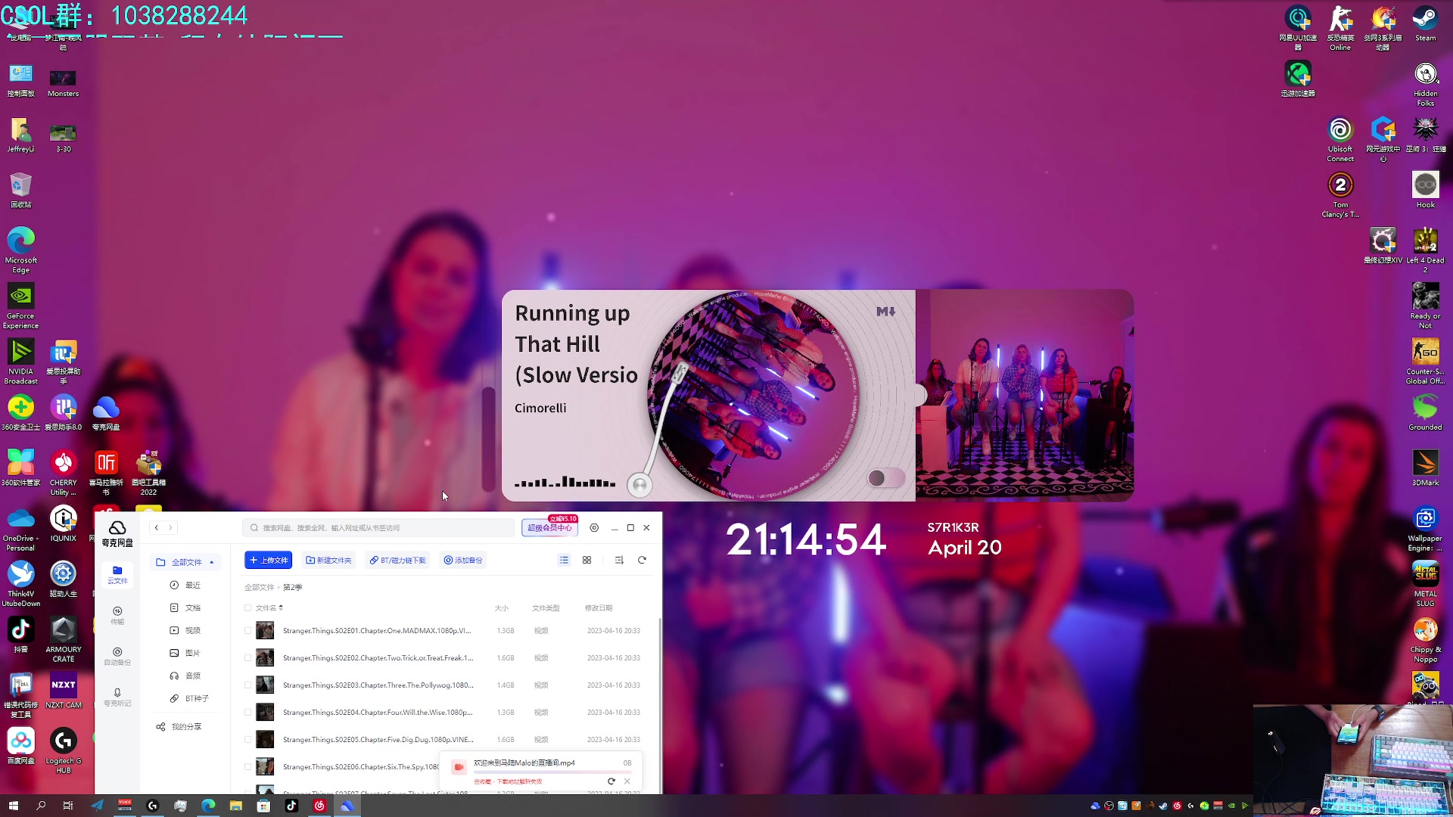Open the 全部文件 breadcrumb link
The image size is (1453, 817).
pyautogui.click(x=259, y=587)
